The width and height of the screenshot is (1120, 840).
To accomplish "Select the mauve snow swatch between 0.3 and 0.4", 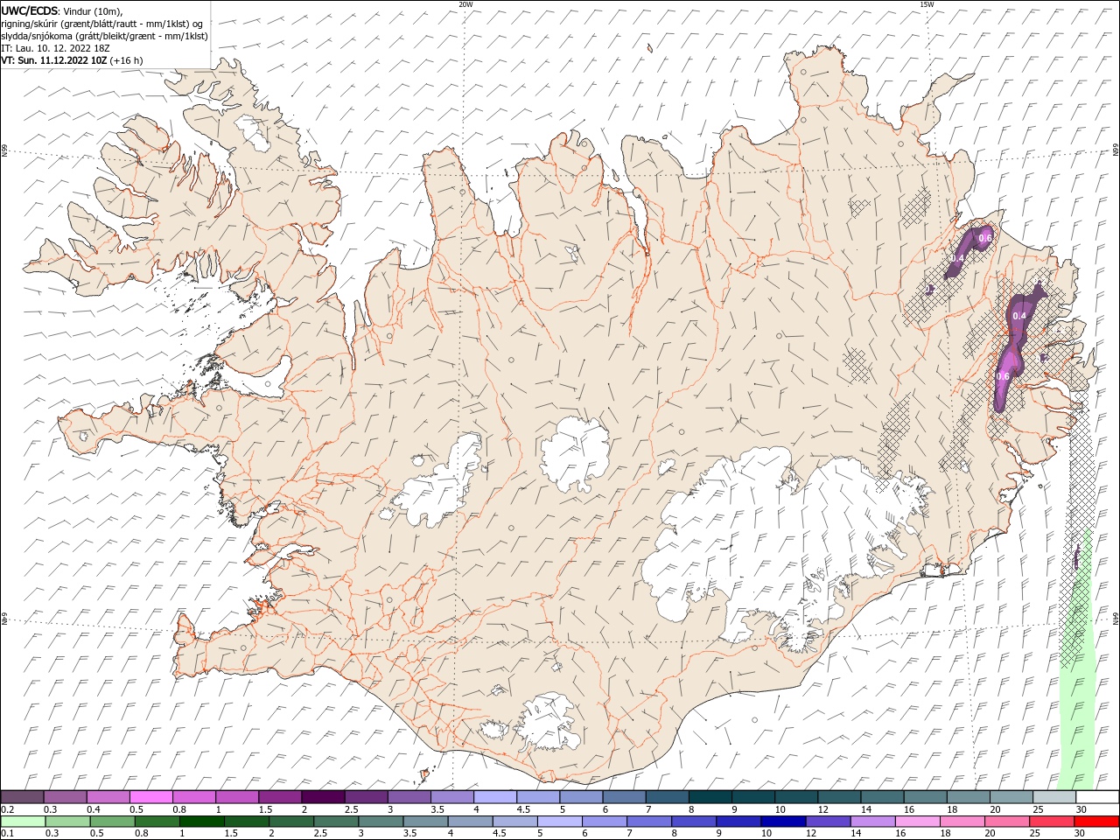I will 65,797.
